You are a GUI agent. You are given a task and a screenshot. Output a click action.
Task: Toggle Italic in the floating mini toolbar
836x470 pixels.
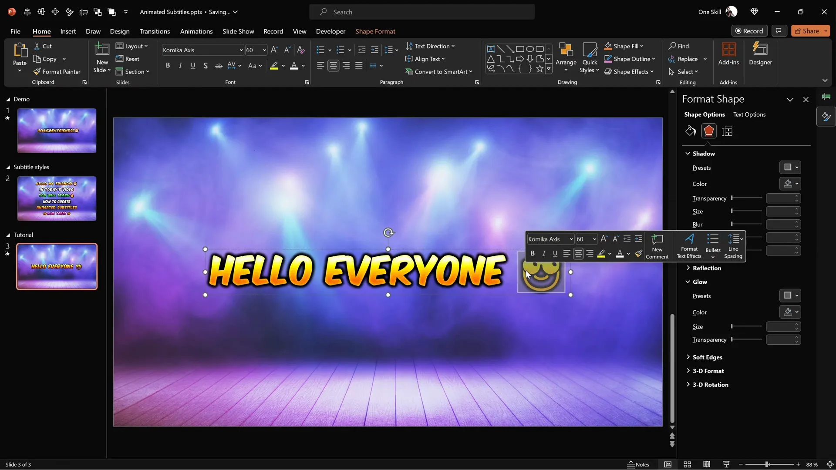(x=543, y=253)
